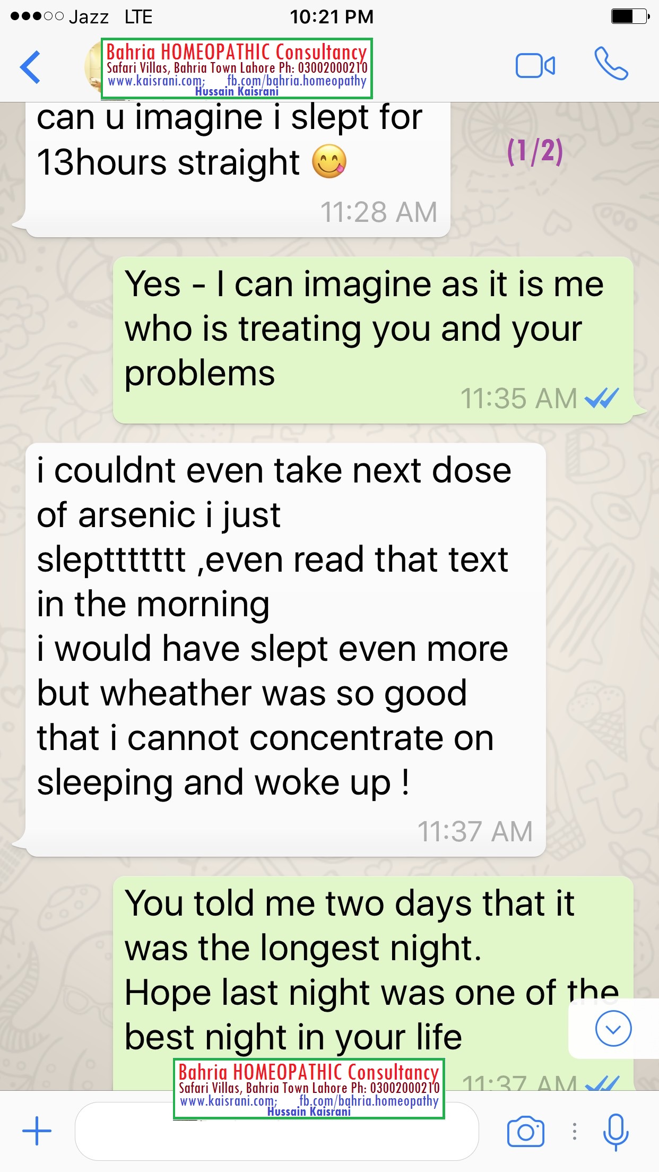Image resolution: width=659 pixels, height=1172 pixels.
Task: Click the 11:37 AM timestamp on received message
Action: tap(475, 831)
